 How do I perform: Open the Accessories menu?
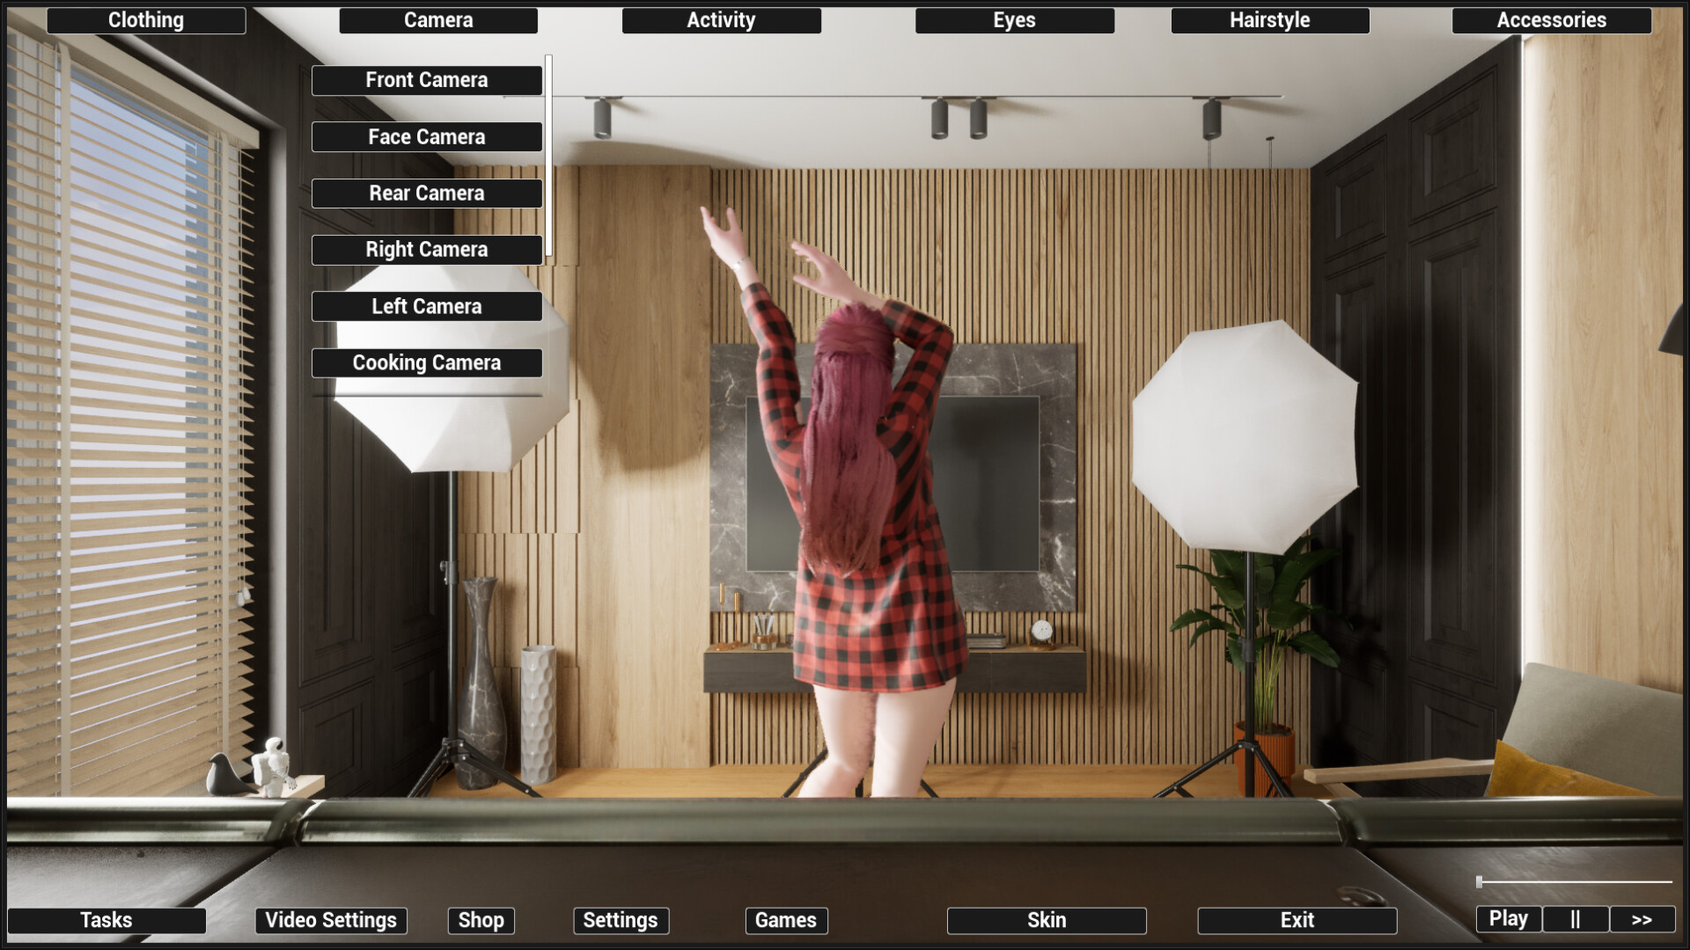tap(1551, 20)
